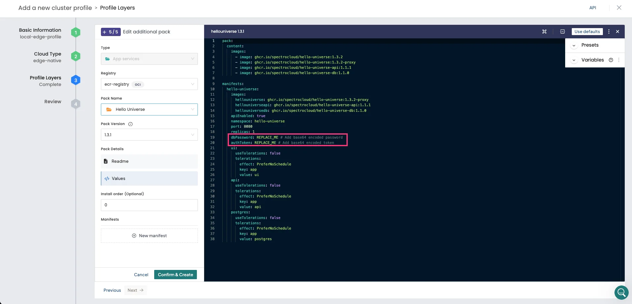632x304 pixels.
Task: Expand the code editor to fullscreen
Action: [x=544, y=31]
